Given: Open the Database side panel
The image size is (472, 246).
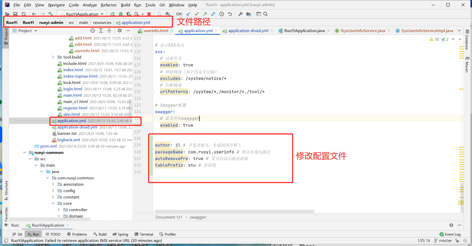Looking at the screenshot, I should click(467, 40).
